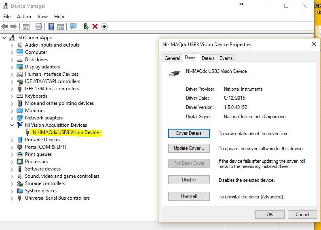Select the Disk drives tree item
This screenshot has height=230, width=321.
click(x=36, y=60)
